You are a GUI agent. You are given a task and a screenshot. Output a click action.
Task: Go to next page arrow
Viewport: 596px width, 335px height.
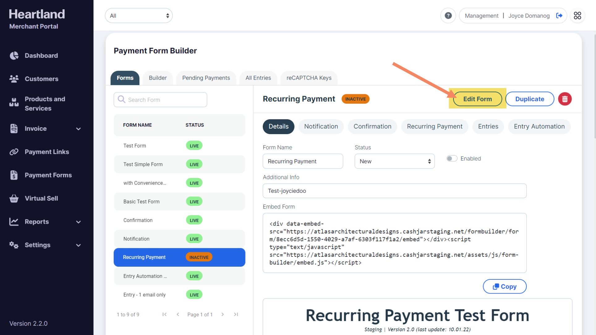pyautogui.click(x=223, y=314)
